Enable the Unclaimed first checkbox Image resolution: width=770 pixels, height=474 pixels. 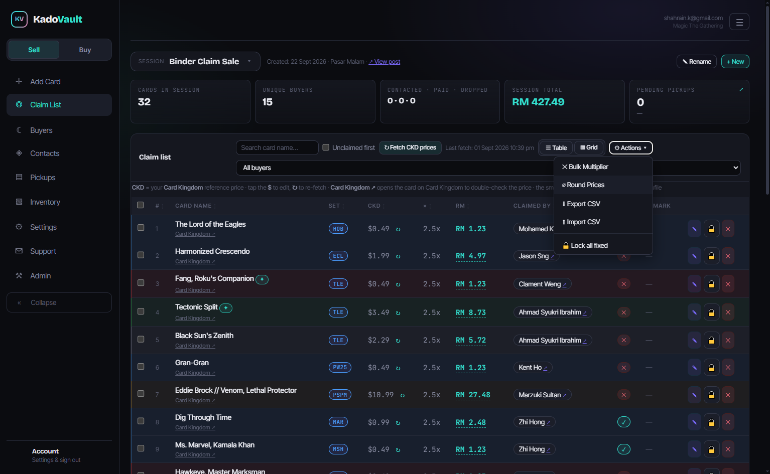(326, 147)
